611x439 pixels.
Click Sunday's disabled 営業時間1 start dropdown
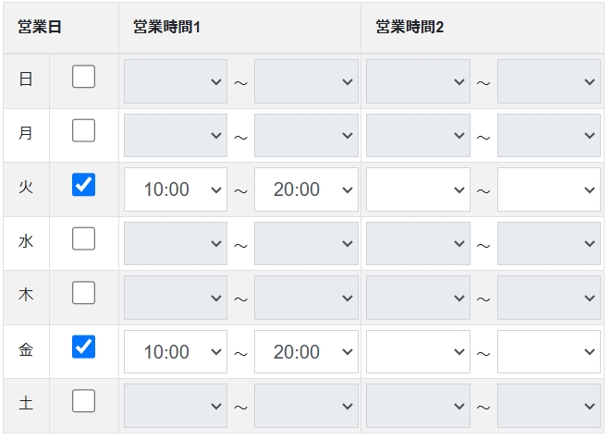pyautogui.click(x=176, y=81)
